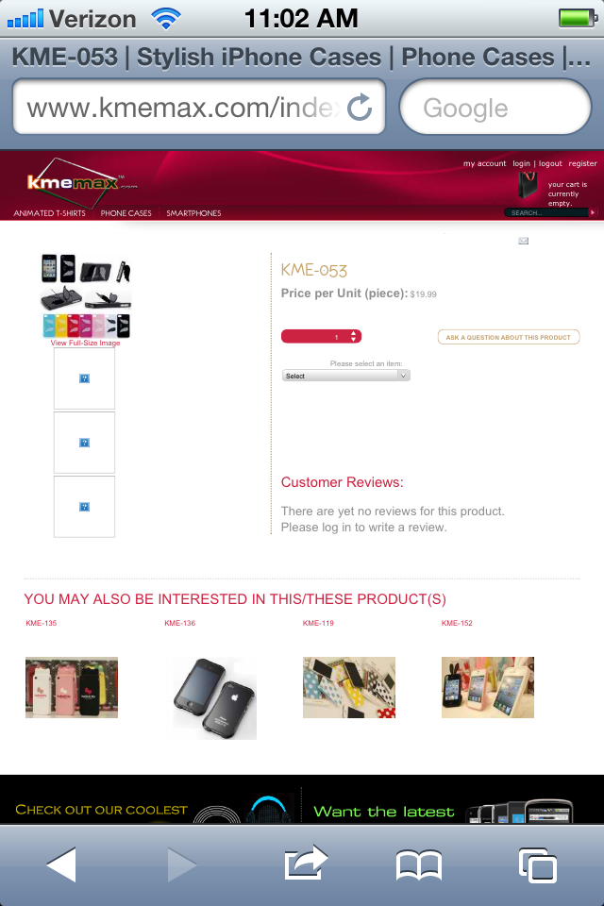Click the View Full-Size Image link
Viewport: 604px width, 906px height.
click(86, 343)
